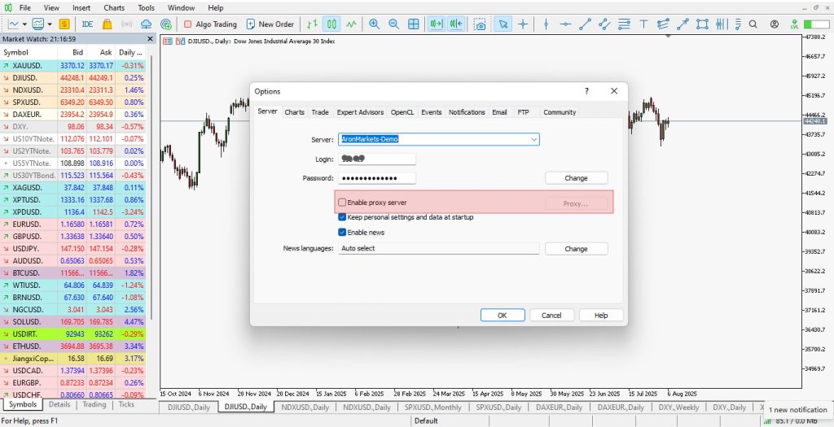This screenshot has height=427, width=834.
Task: Zoom in on the chart
Action: click(x=374, y=24)
